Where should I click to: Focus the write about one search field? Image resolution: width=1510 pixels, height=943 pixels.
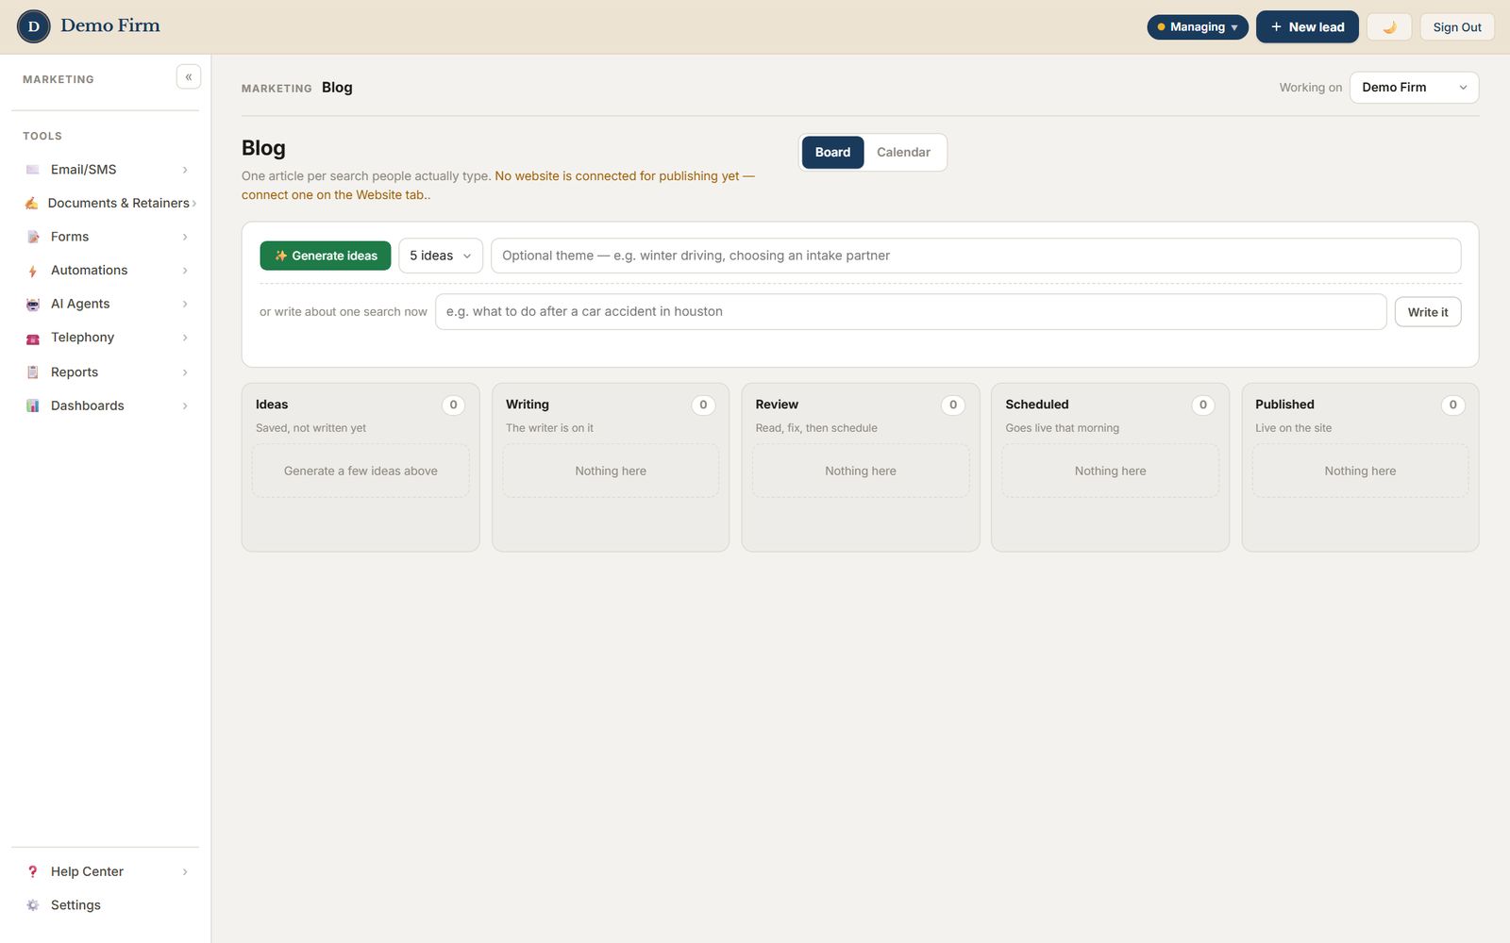(911, 312)
